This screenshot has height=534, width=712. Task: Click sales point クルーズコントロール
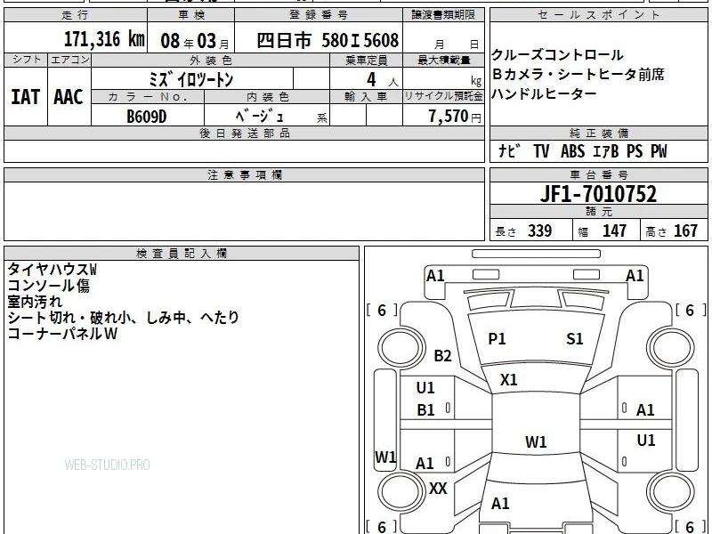[557, 55]
